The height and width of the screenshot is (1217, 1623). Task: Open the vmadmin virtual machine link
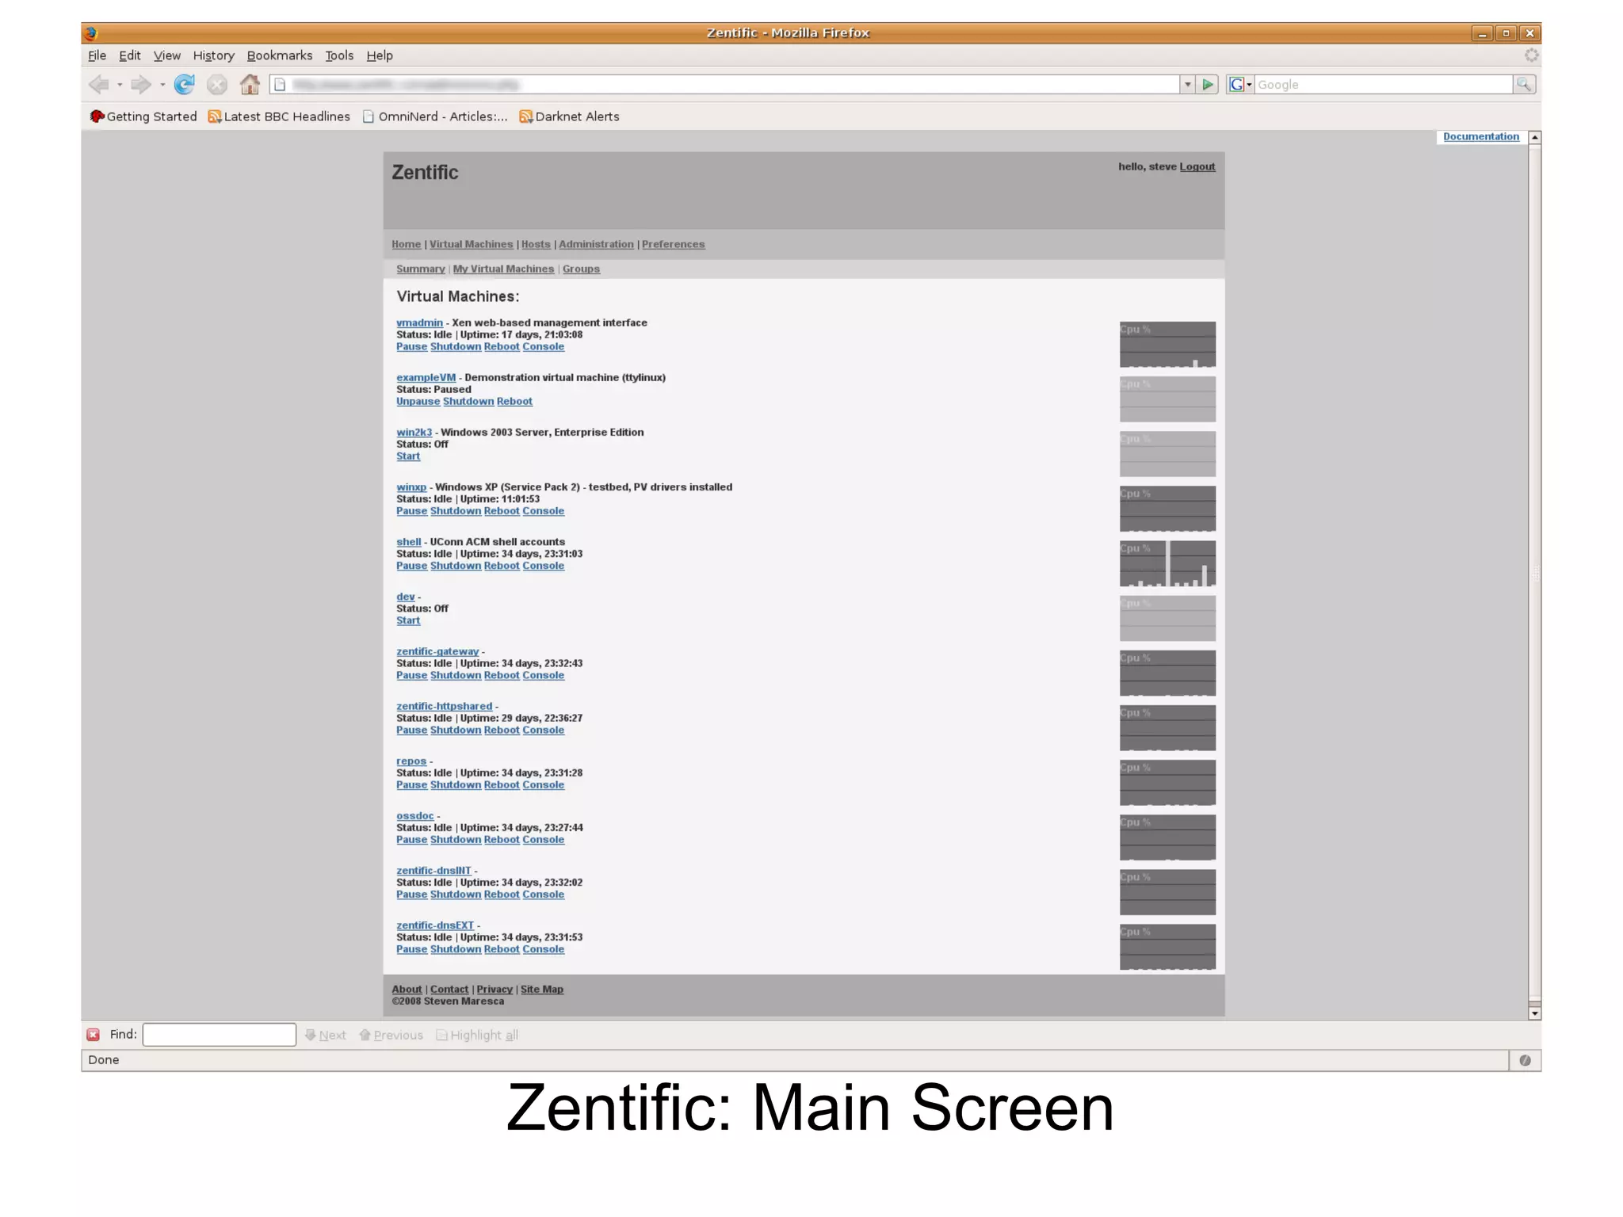click(x=419, y=322)
